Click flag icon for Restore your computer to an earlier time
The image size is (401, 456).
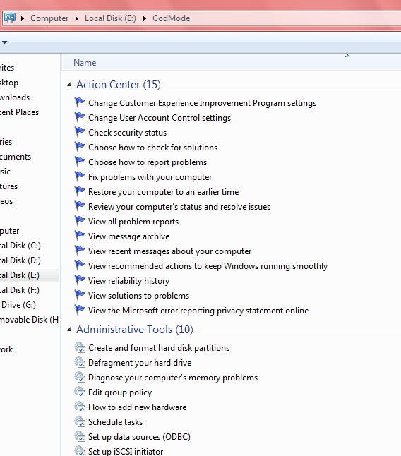tap(79, 191)
